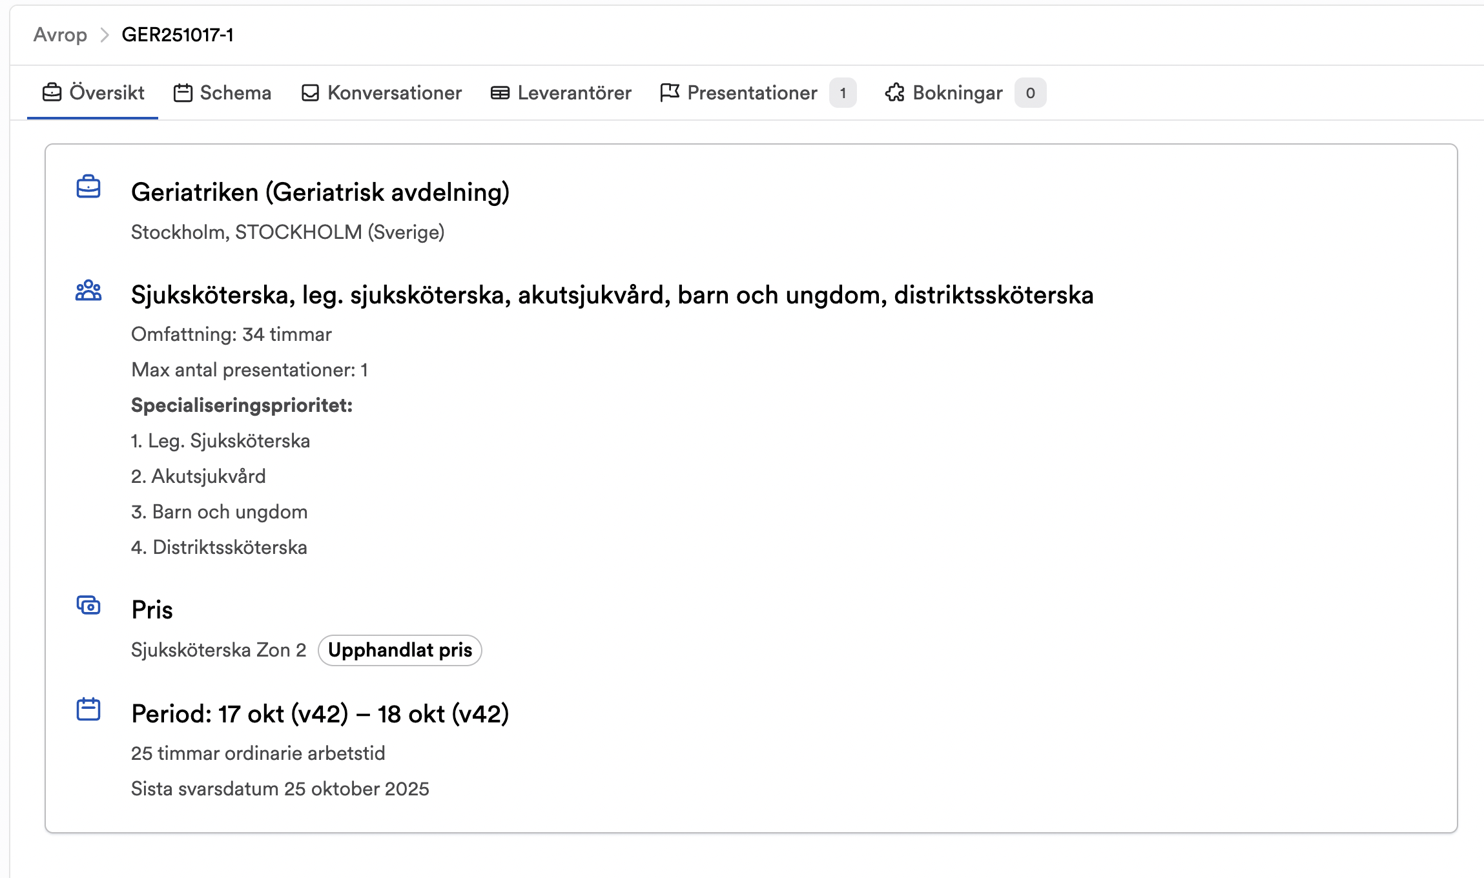Screen dimensions: 1484x878
Task: Click the calendar icon beside Period
Action: point(88,709)
